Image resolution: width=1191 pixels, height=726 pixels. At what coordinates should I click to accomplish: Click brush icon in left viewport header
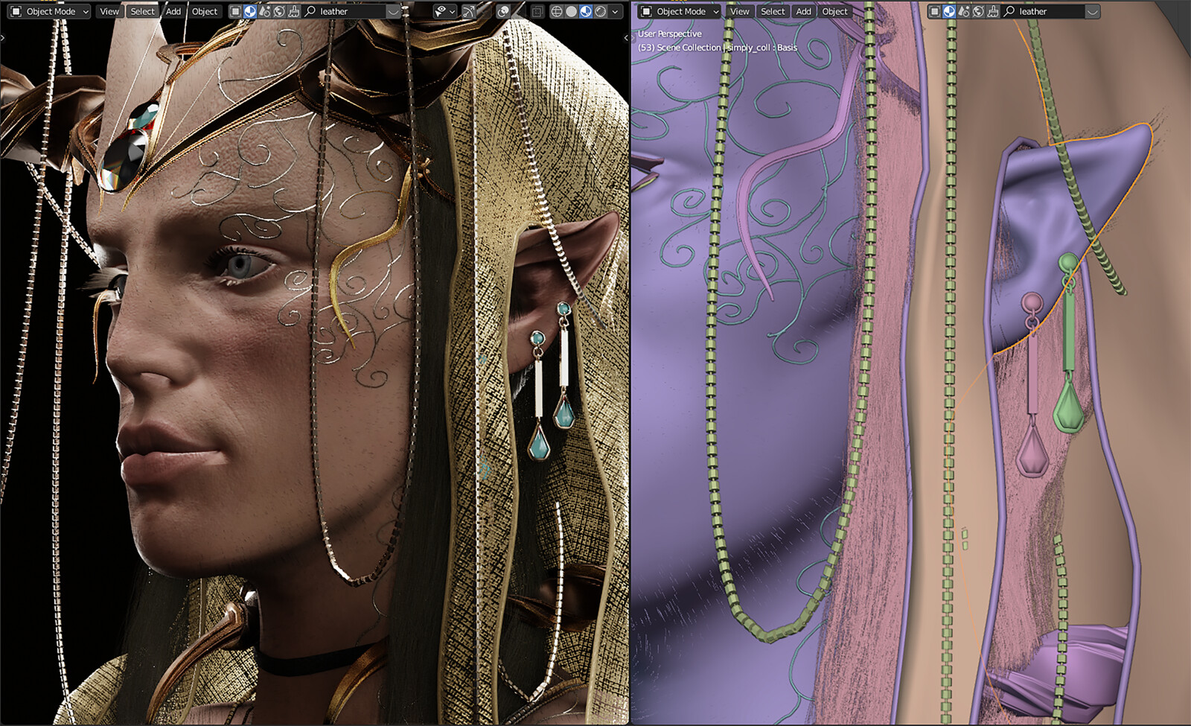pos(293,11)
